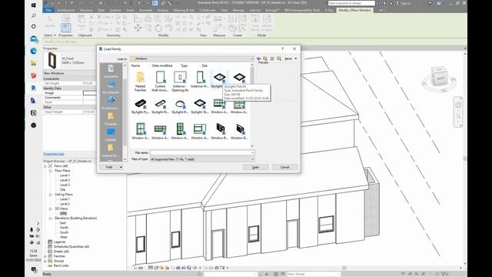Screen dimensions: 492x277
Task: Select Schedules/Quantities in Project Browser
Action: (x=71, y=246)
